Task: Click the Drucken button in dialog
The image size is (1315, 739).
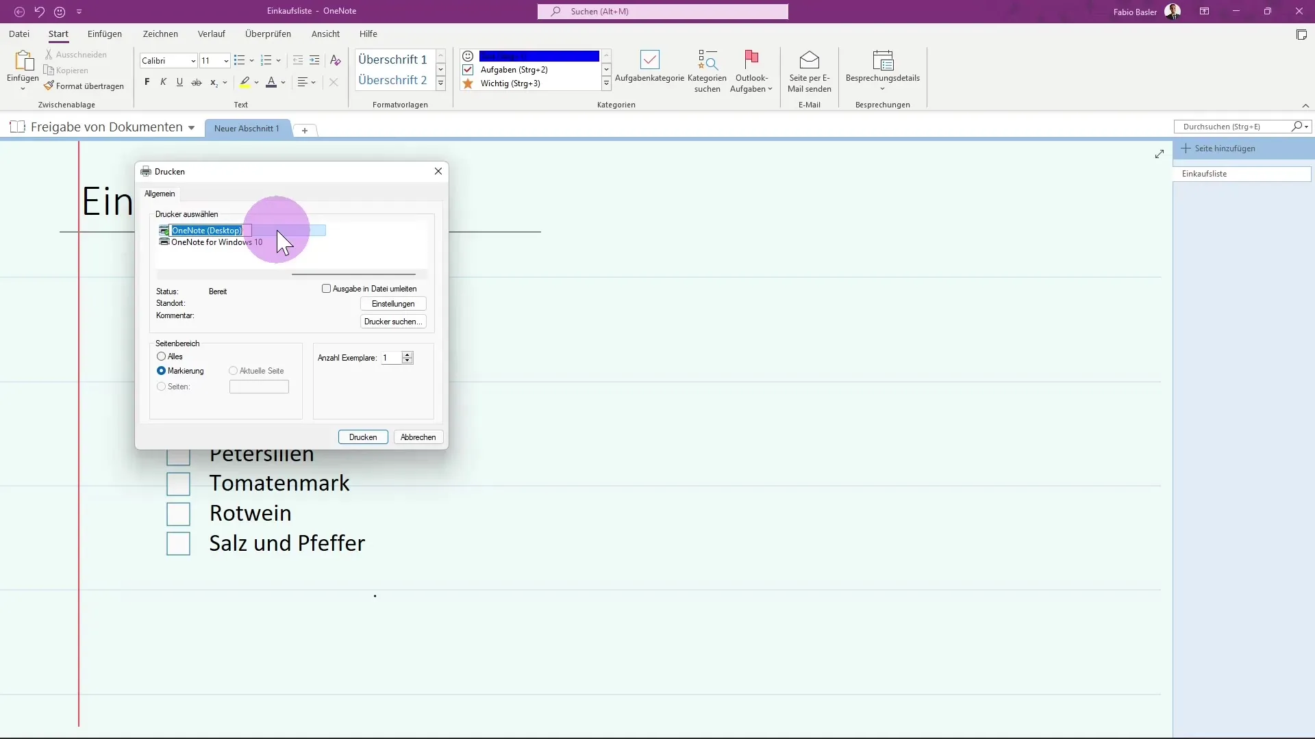Action: [x=363, y=437]
